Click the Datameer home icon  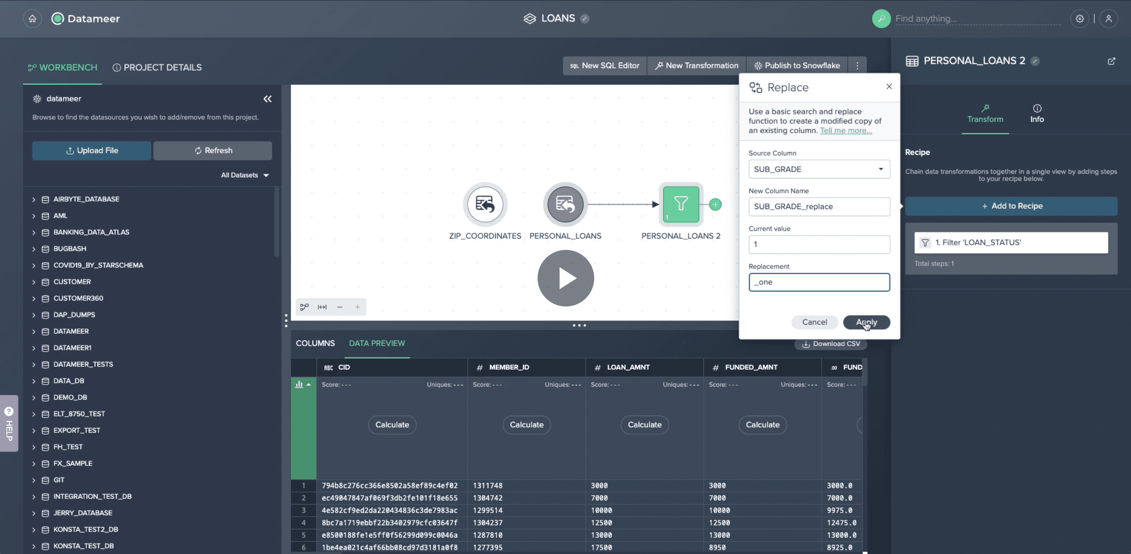32,18
